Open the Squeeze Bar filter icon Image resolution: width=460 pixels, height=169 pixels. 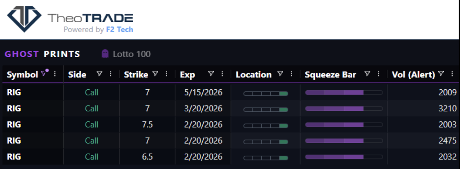click(367, 74)
